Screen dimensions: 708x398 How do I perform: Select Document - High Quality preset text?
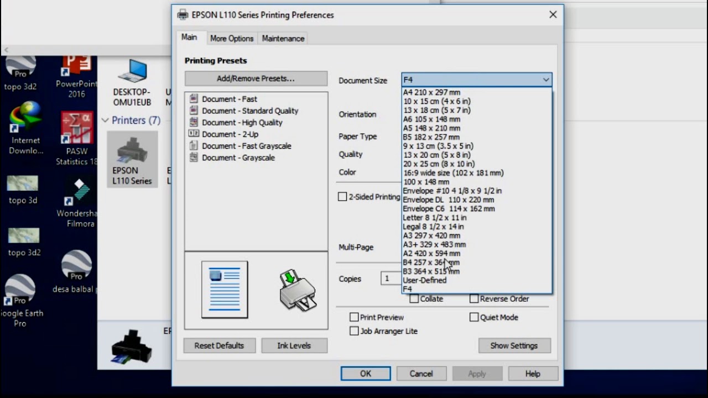pyautogui.click(x=242, y=122)
